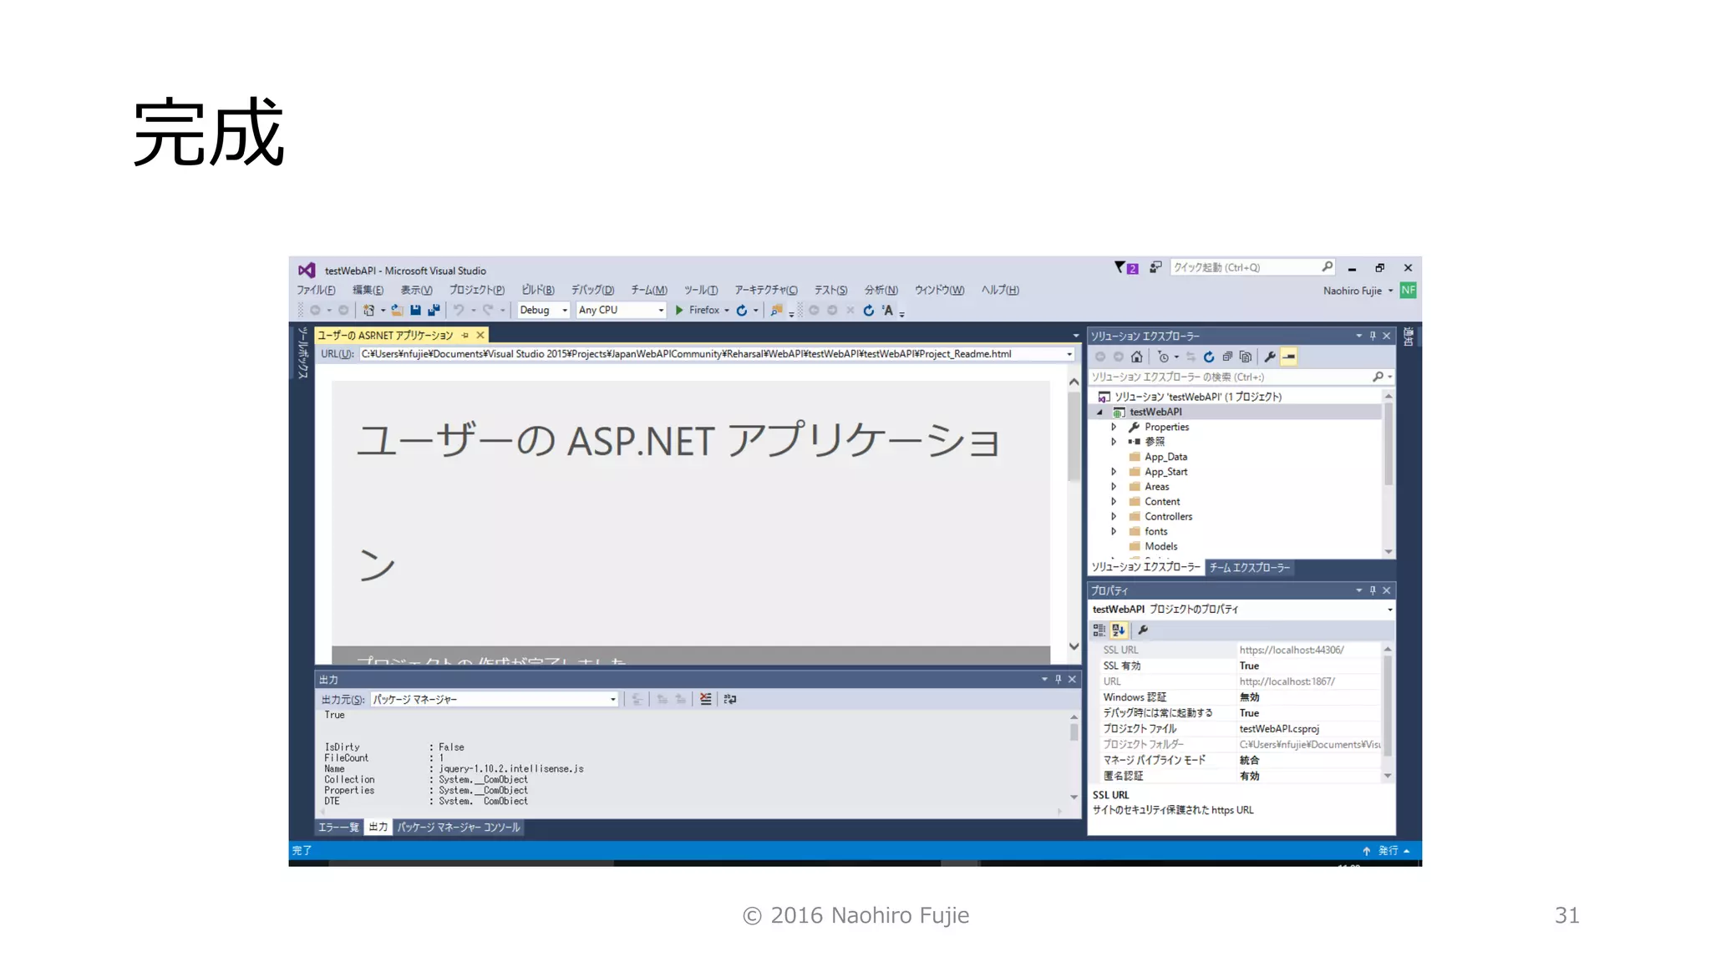The height and width of the screenshot is (962, 1711).
Task: Start debugging with the green Firefox play button
Action: (x=679, y=310)
